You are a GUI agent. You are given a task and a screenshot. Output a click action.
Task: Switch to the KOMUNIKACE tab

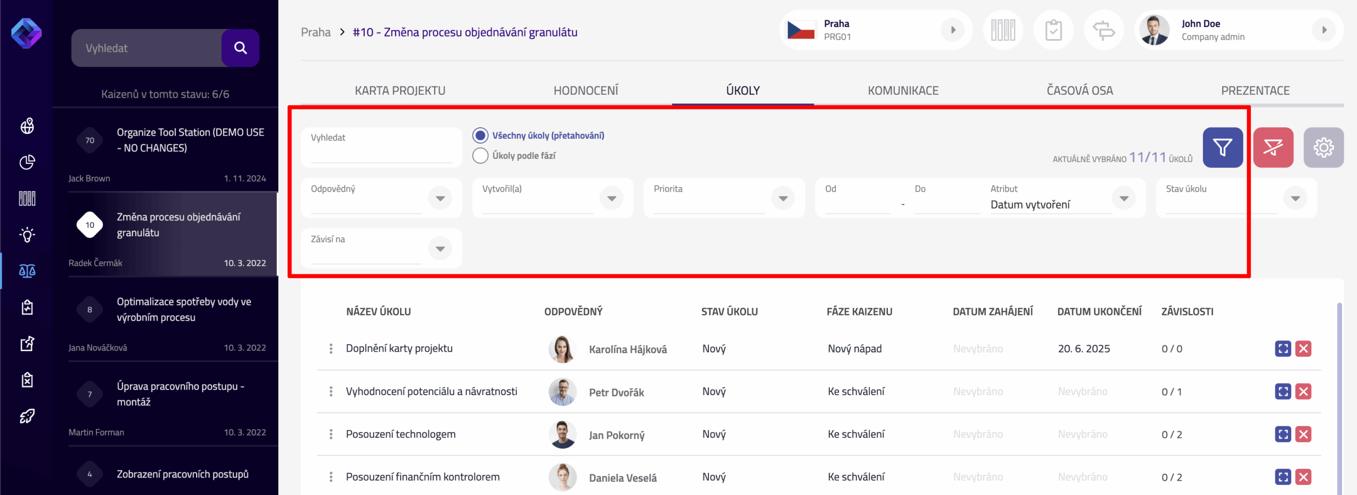pos(903,91)
